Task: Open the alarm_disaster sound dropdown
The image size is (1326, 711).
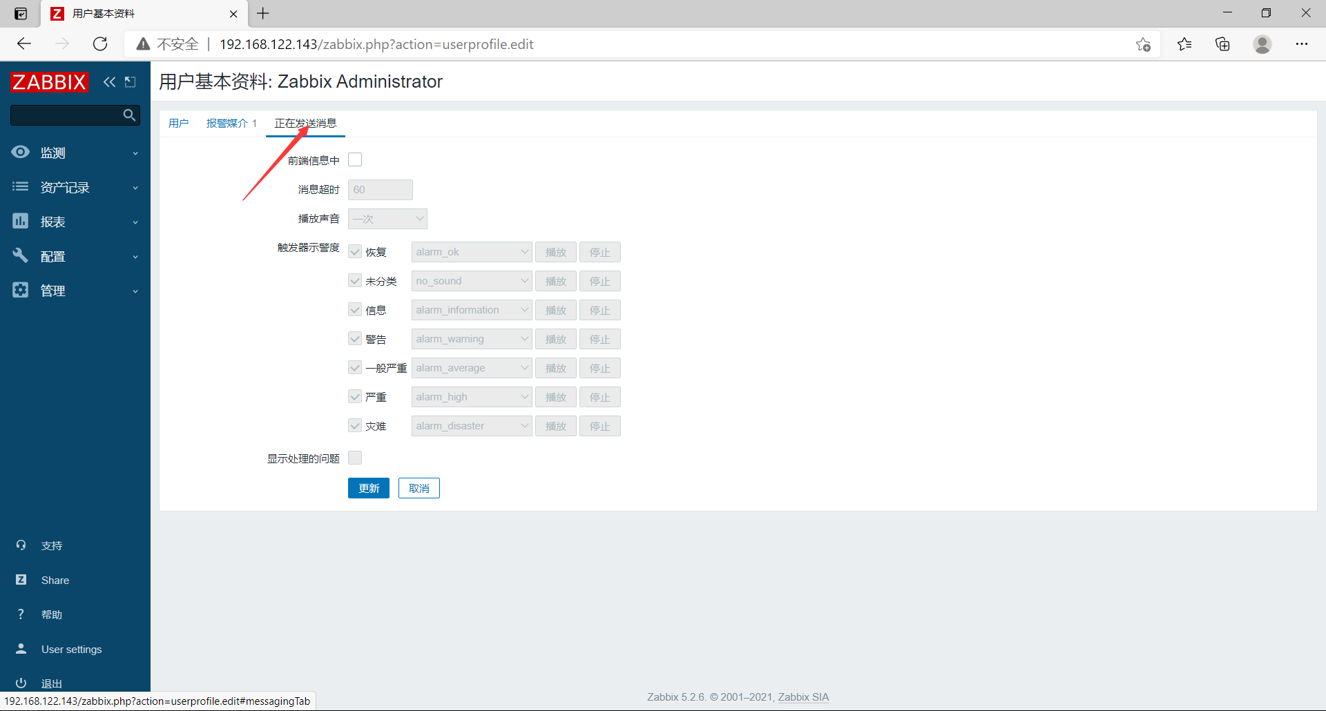Action: 472,426
